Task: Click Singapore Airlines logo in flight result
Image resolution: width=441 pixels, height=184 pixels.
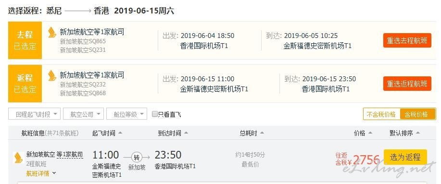Action: 18,158
